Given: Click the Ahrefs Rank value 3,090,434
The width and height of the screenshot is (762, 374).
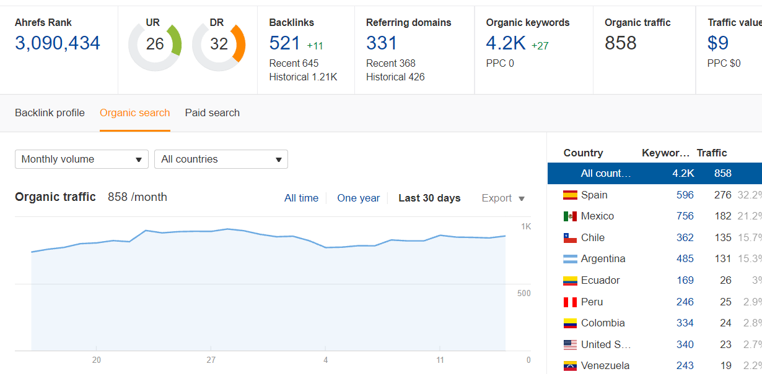Looking at the screenshot, I should pyautogui.click(x=58, y=43).
